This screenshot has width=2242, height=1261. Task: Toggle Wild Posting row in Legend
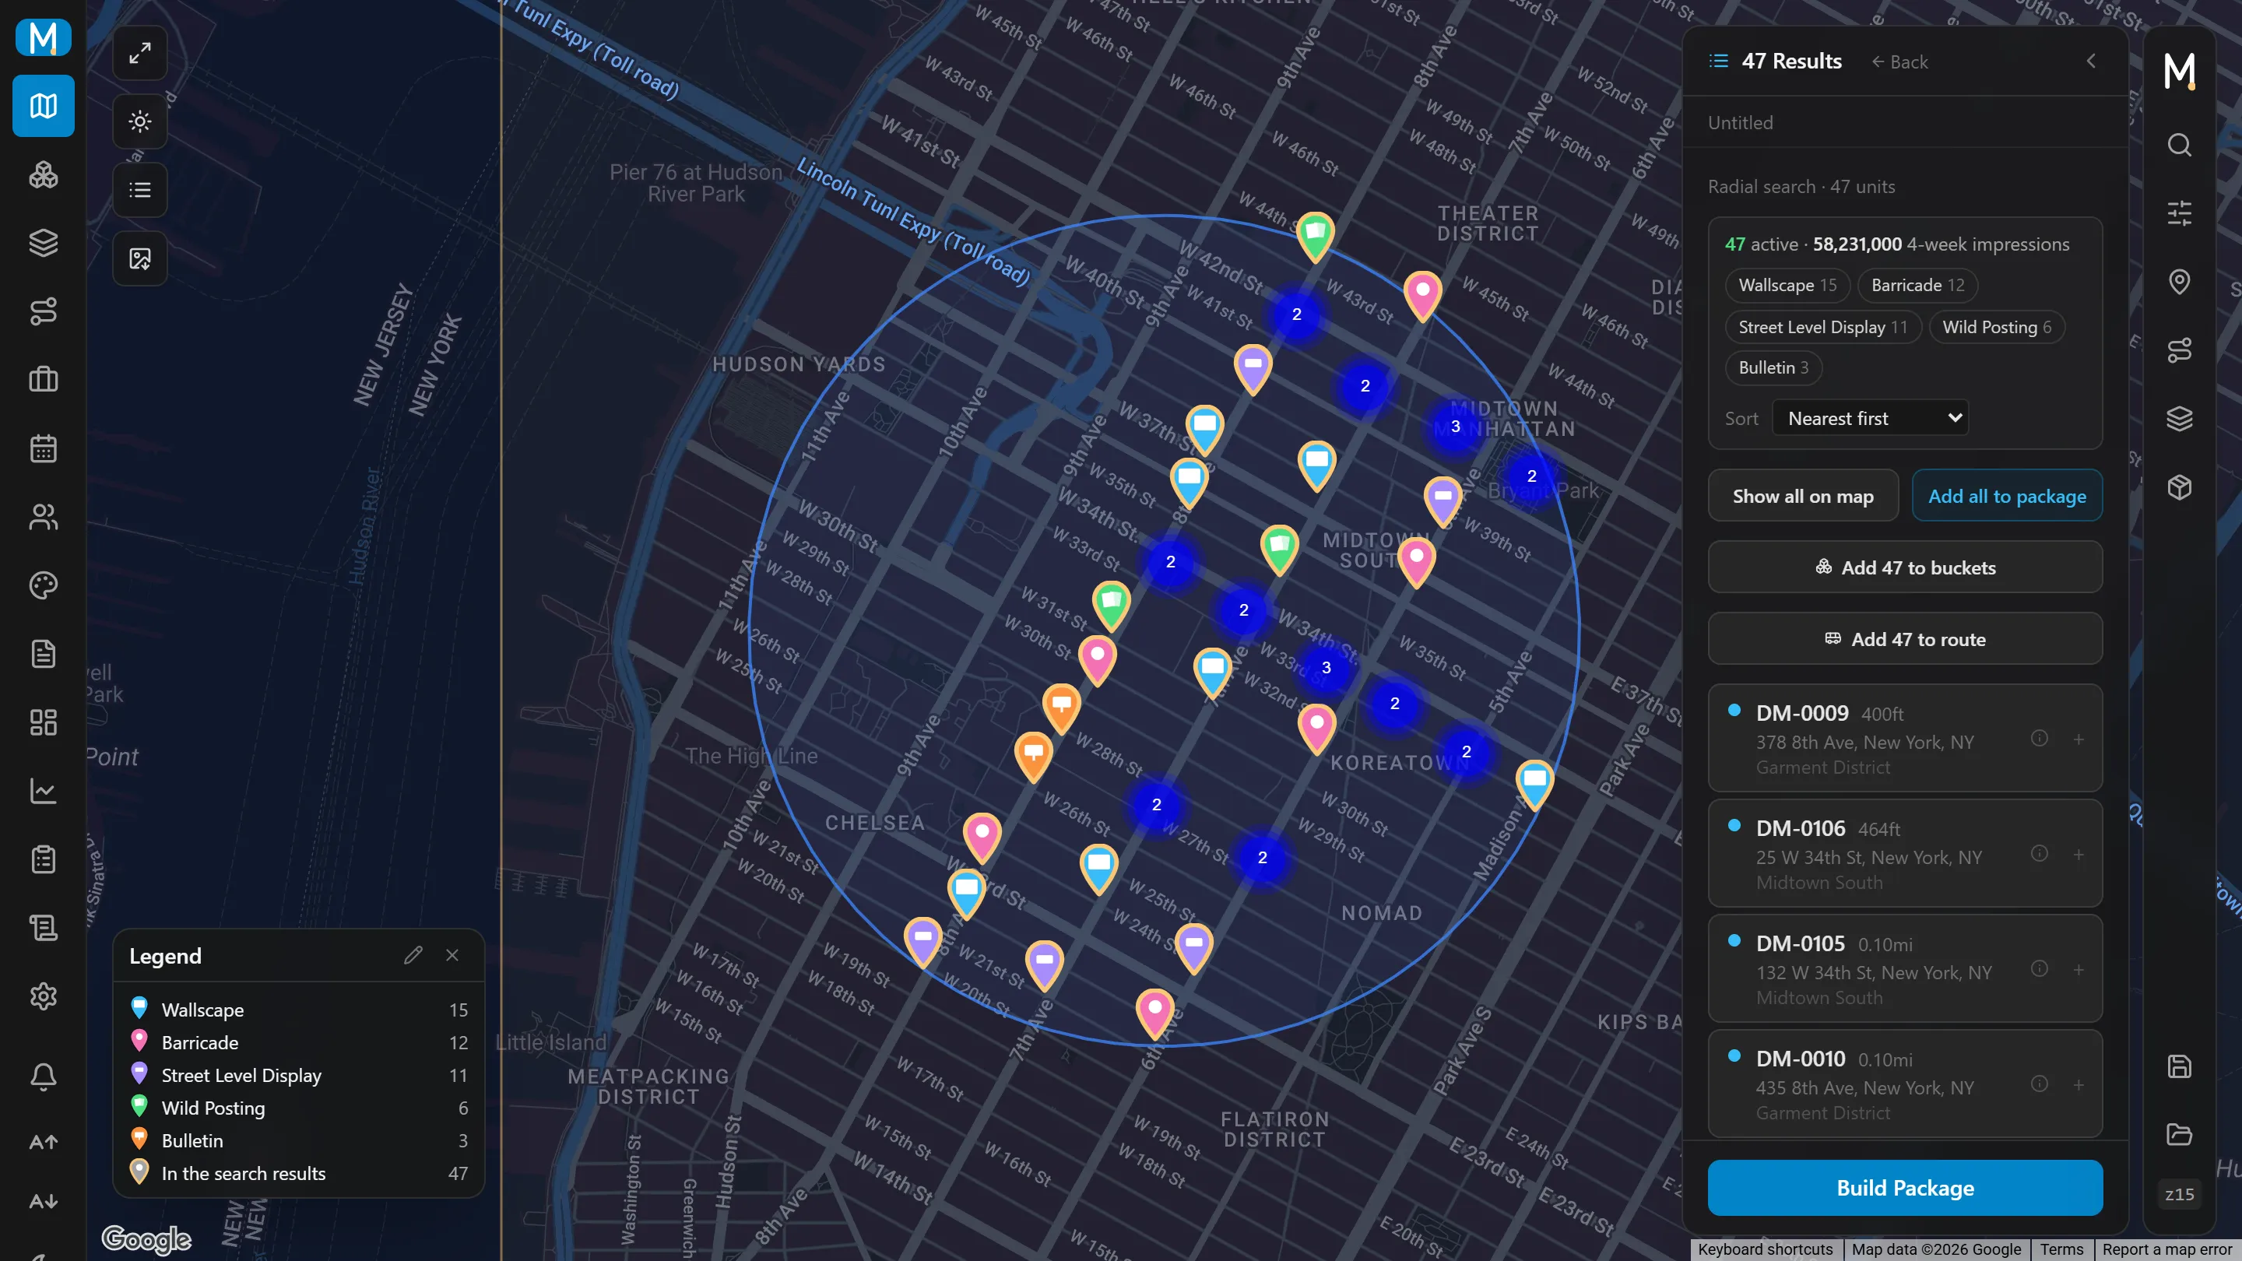pyautogui.click(x=298, y=1108)
